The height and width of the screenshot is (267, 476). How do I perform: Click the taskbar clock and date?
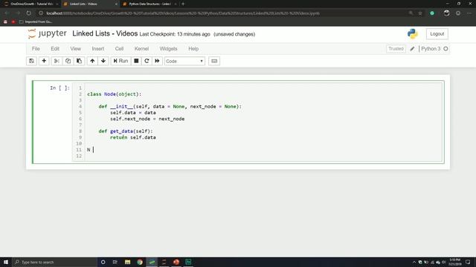[454, 262]
